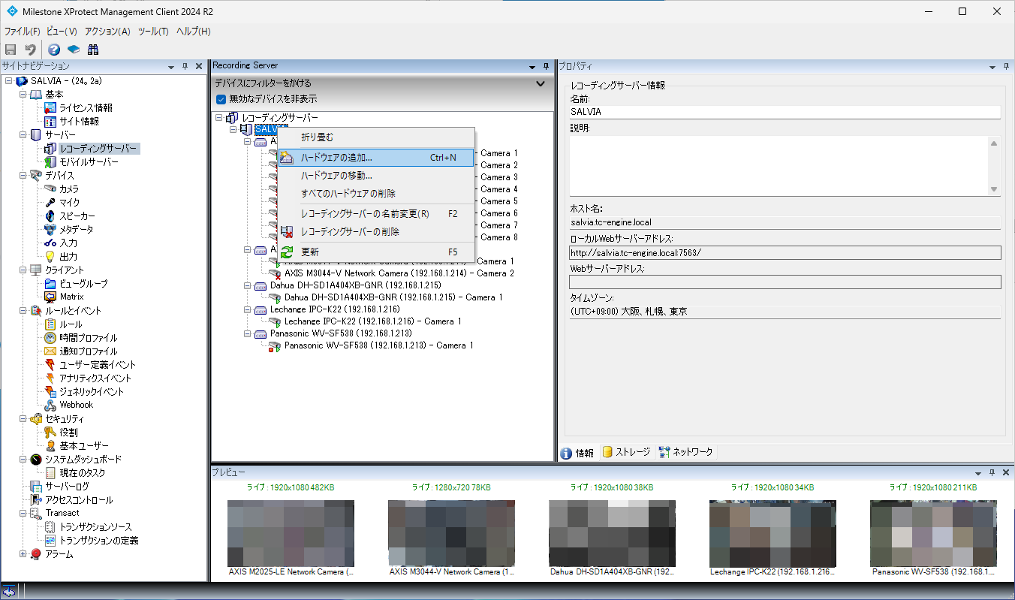Image resolution: width=1015 pixels, height=600 pixels.
Task: Open the ツール(T) menu
Action: pyautogui.click(x=153, y=32)
